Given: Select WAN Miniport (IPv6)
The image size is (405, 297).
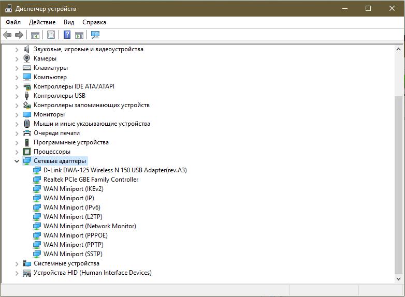Looking at the screenshot, I should [72, 207].
